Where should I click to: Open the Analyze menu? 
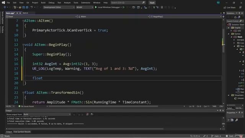tap(67, 3)
